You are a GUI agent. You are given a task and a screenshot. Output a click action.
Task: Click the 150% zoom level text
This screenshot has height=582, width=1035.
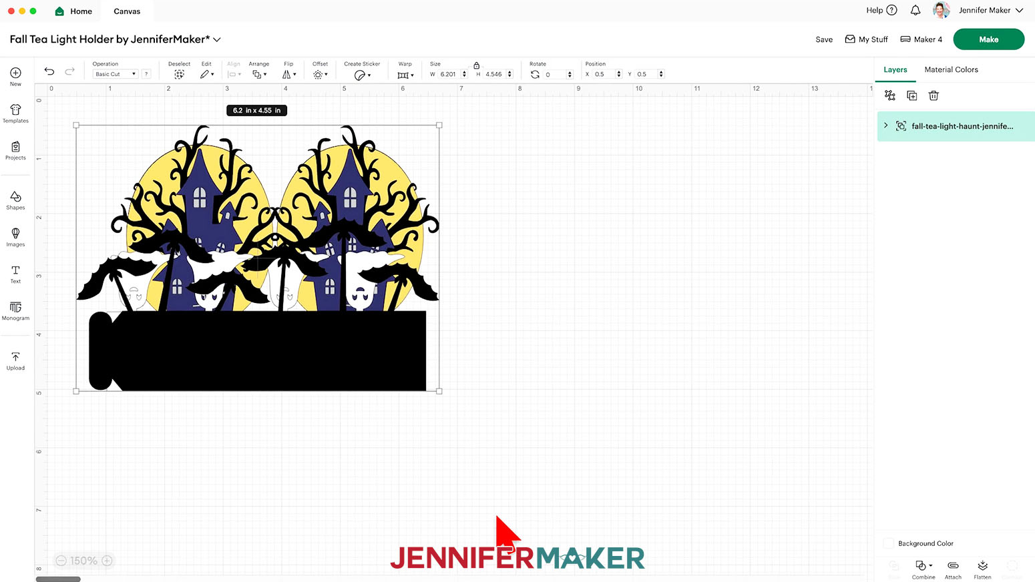coord(84,561)
